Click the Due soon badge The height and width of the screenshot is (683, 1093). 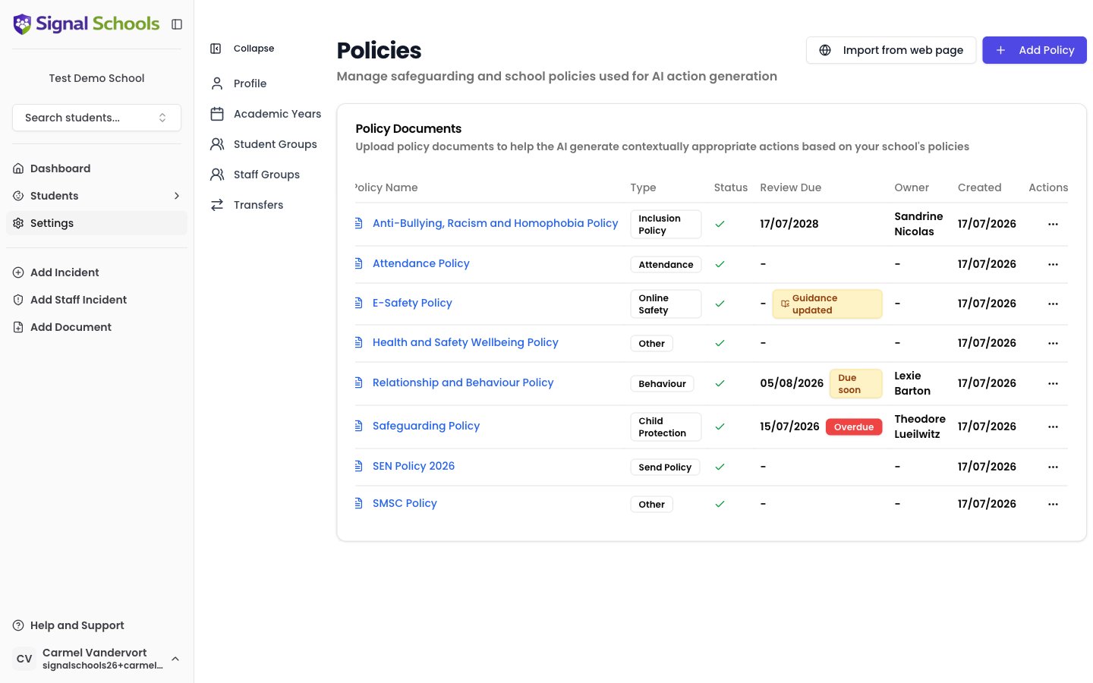click(x=856, y=383)
